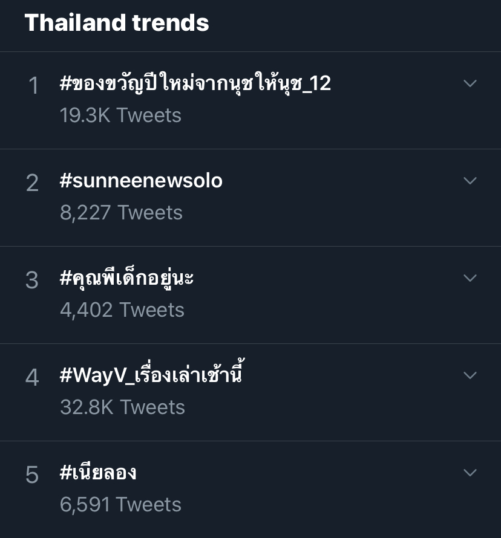This screenshot has height=538, width=501.
Task: Tap the #เนียลอง trending hashtag
Action: click(98, 473)
